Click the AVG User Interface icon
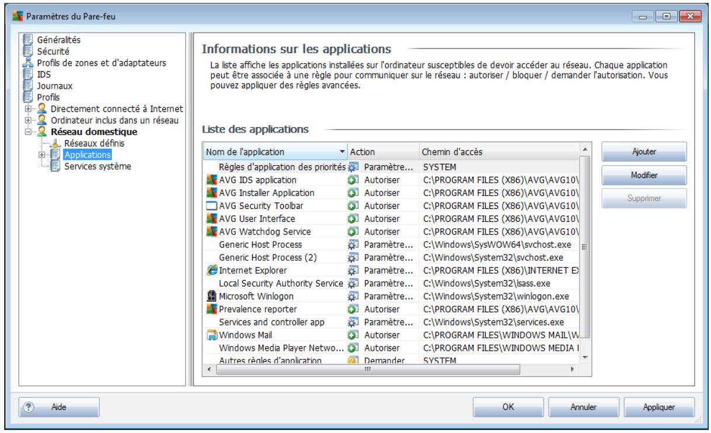711x433 pixels. pos(211,218)
